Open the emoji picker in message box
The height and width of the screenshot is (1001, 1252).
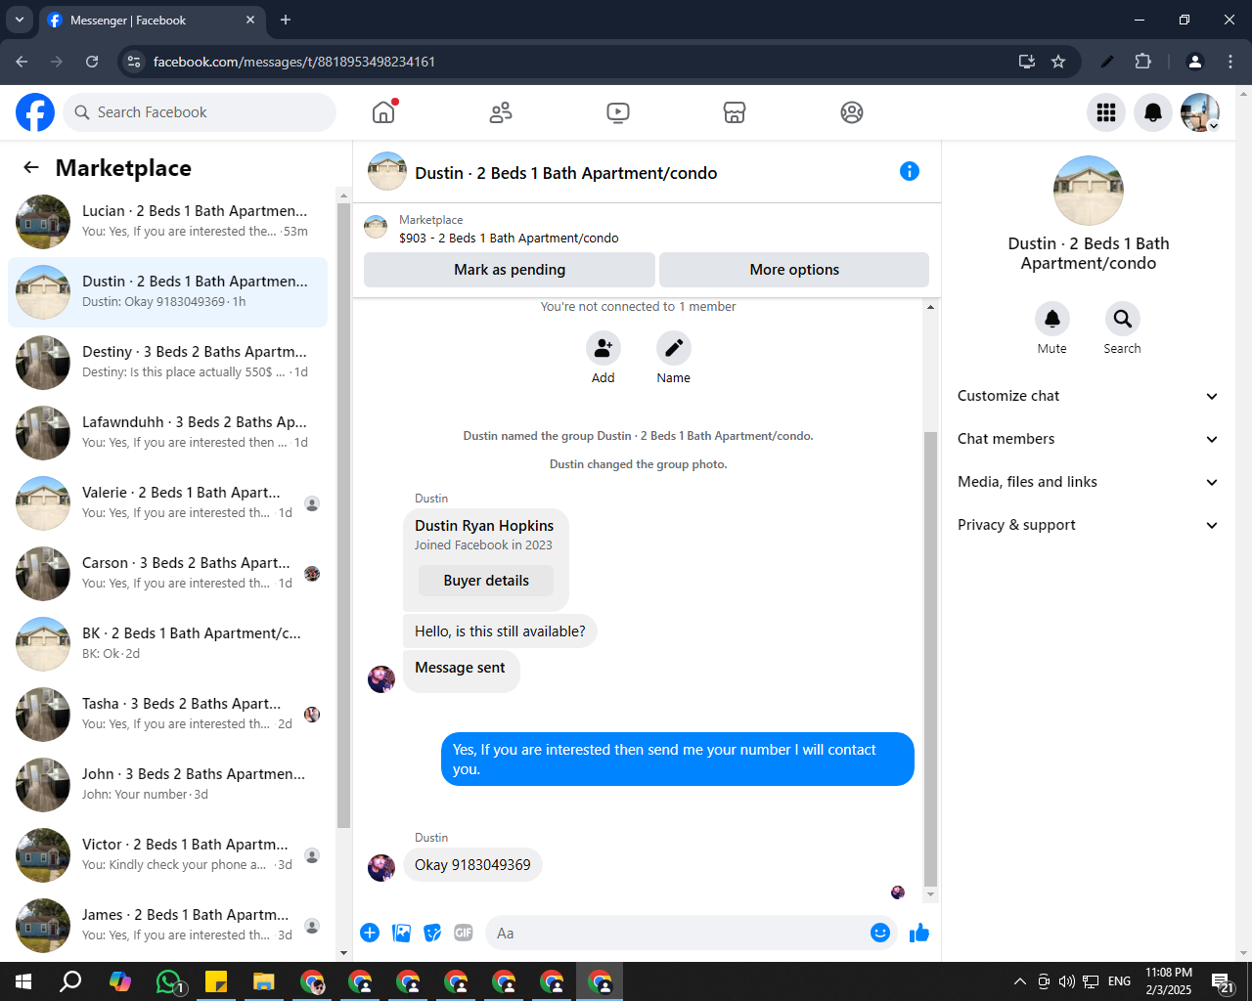[880, 933]
